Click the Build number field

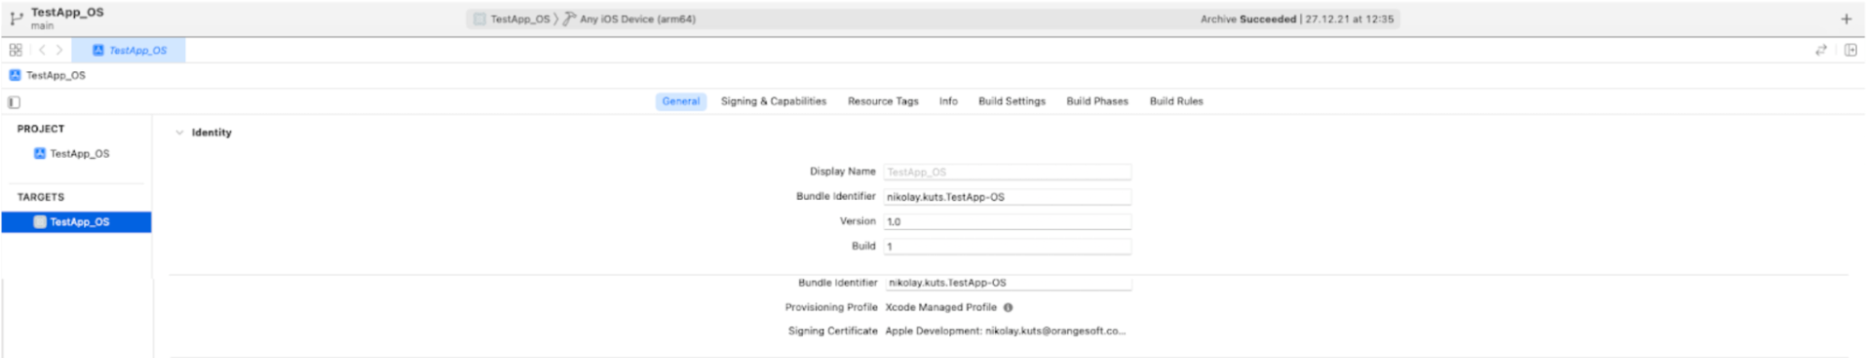coord(1007,247)
